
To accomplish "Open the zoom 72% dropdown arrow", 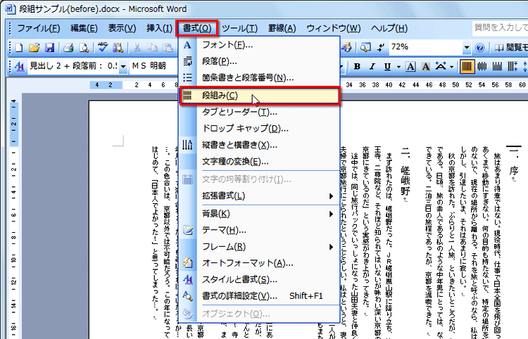I will [x=466, y=48].
